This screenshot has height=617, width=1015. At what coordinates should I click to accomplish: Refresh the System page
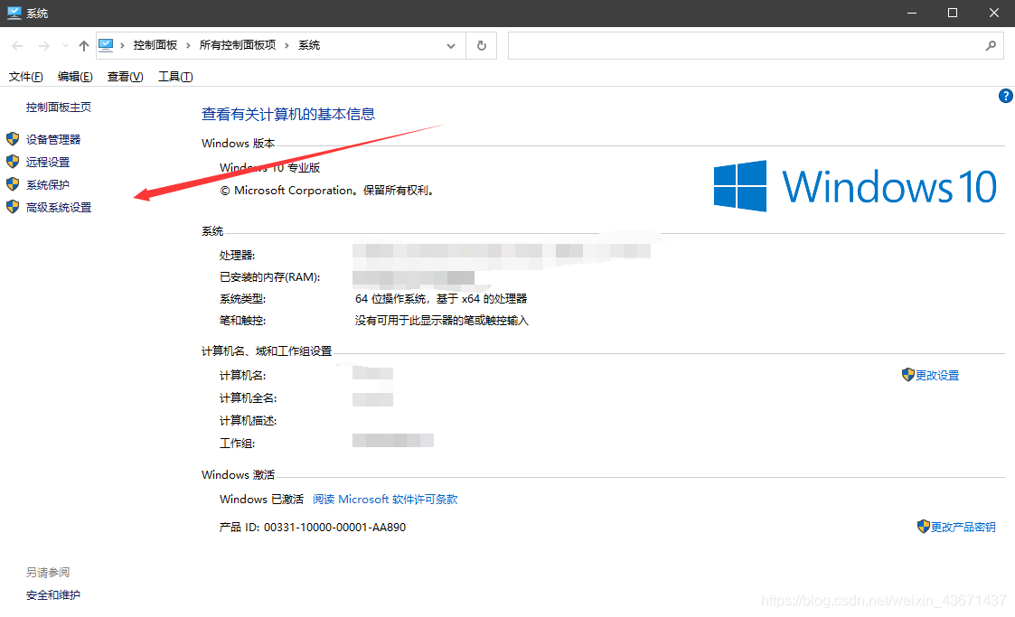click(x=482, y=46)
